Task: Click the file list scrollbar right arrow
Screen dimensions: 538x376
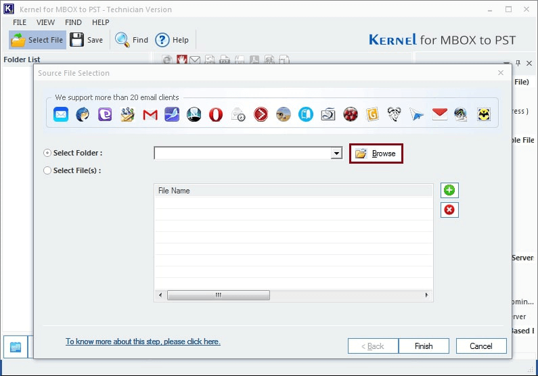Action: click(x=426, y=295)
